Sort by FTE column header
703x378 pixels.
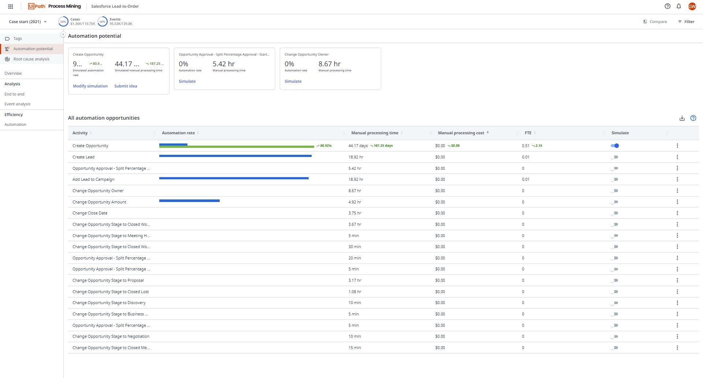pyautogui.click(x=530, y=133)
